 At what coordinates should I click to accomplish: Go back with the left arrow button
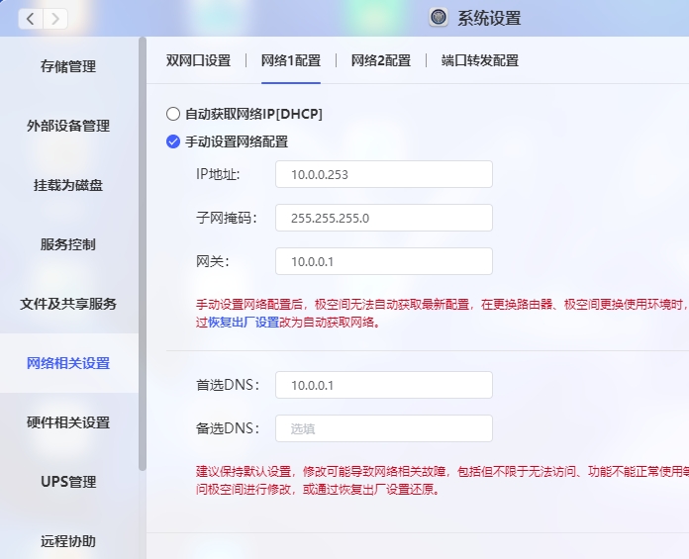31,19
